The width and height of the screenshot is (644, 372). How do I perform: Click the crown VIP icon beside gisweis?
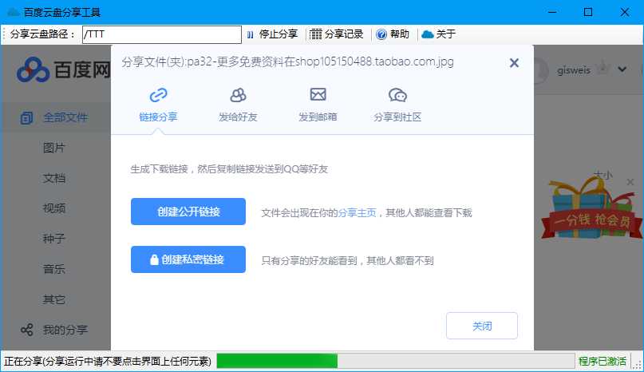[603, 67]
